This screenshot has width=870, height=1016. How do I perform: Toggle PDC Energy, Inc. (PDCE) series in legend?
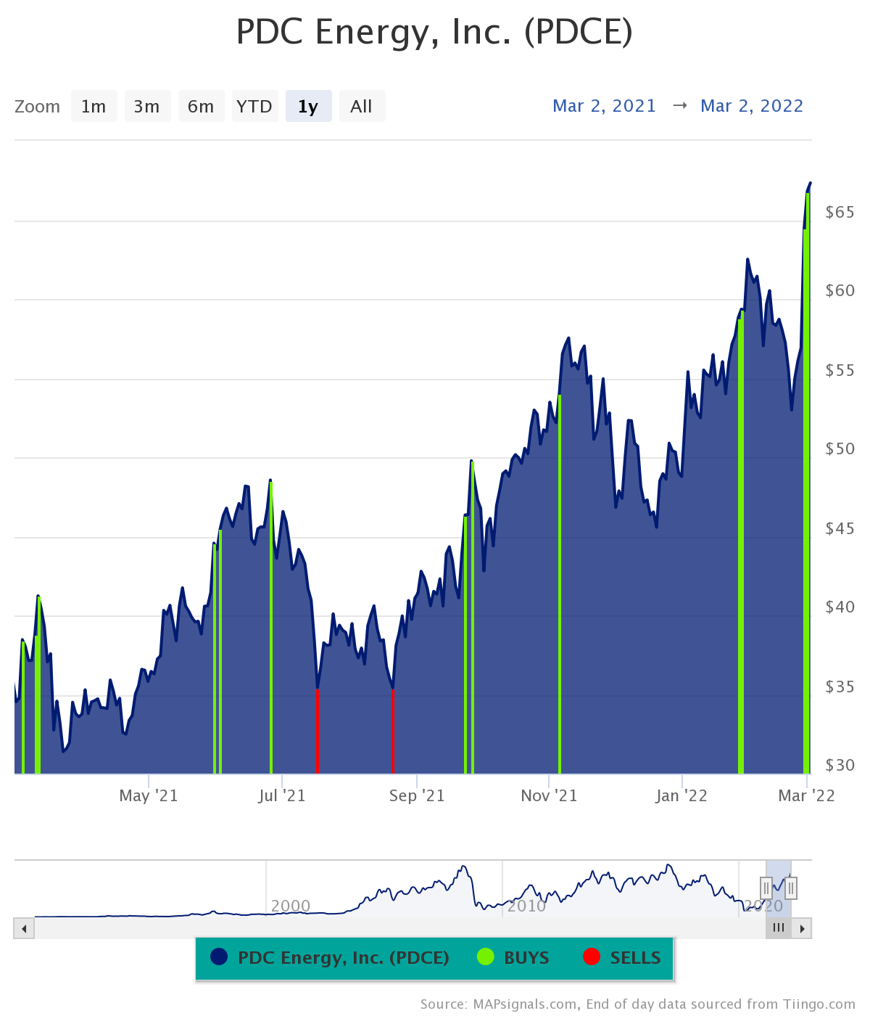(x=330, y=958)
